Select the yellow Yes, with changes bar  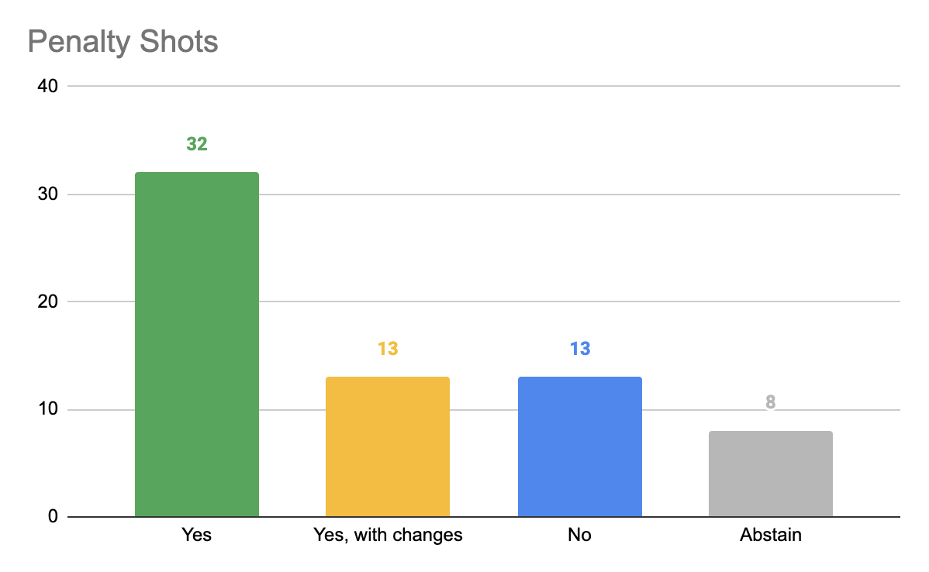(388, 447)
